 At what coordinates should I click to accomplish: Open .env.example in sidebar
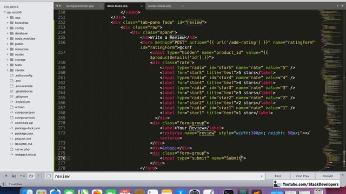(x=24, y=86)
